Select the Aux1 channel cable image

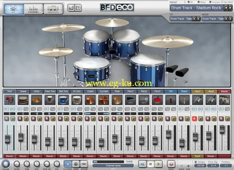197,100
